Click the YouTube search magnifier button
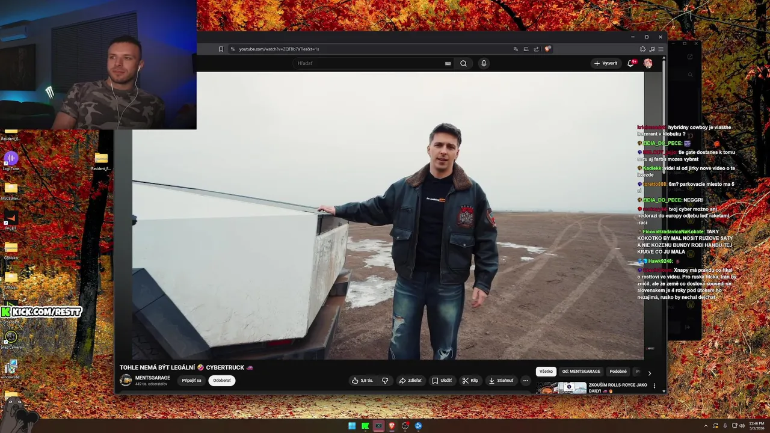 pos(463,63)
